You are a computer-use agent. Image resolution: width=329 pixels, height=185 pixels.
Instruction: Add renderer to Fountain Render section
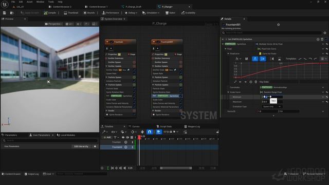point(134,110)
